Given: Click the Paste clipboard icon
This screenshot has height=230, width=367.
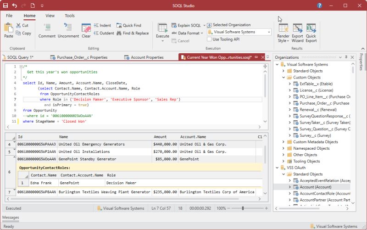Looking at the screenshot, I should pyautogui.click(x=9, y=28).
